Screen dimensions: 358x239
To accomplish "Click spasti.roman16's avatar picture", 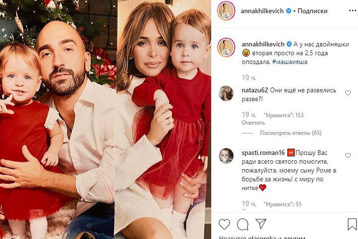I will tap(226, 156).
